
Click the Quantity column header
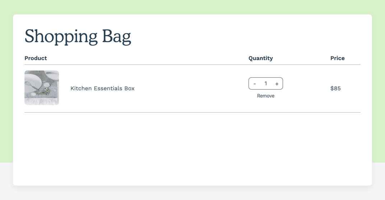261,58
